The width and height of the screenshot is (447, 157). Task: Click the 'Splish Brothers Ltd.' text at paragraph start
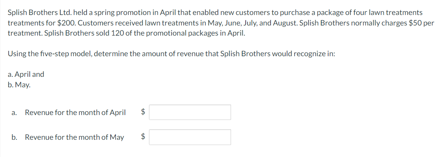(40, 12)
